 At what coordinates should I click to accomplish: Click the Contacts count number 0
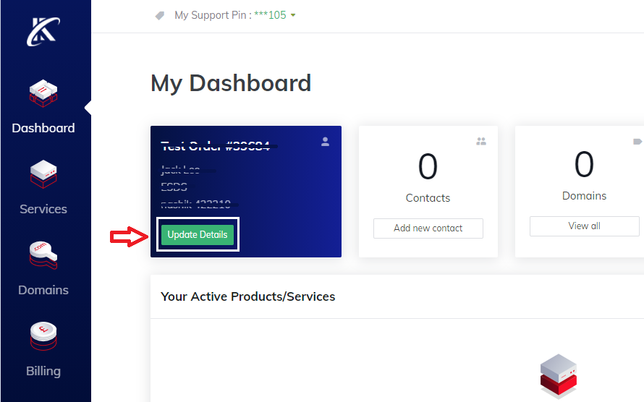click(x=428, y=167)
